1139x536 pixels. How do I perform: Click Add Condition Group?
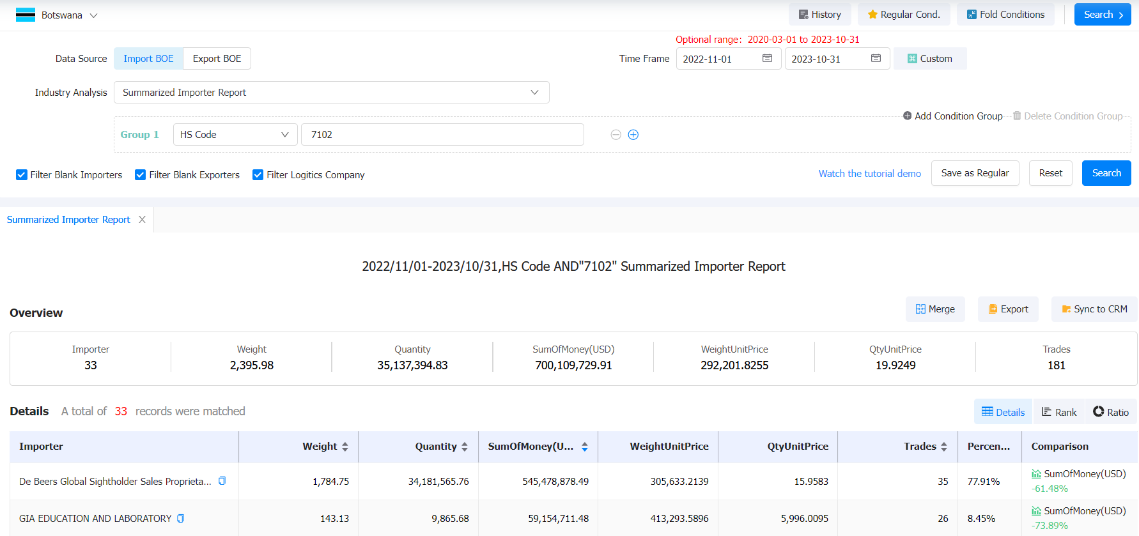tap(952, 116)
